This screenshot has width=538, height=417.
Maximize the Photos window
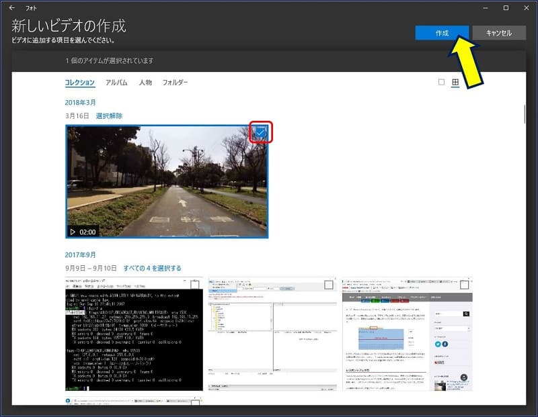pyautogui.click(x=506, y=8)
